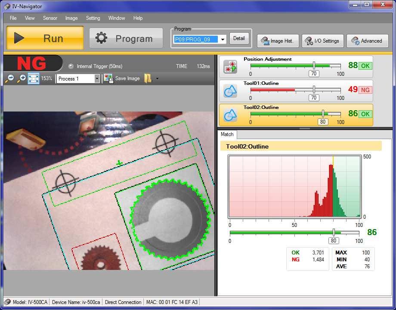The height and width of the screenshot is (310, 396).
Task: Toggle the Internal Trigger indicator
Action: coord(71,66)
